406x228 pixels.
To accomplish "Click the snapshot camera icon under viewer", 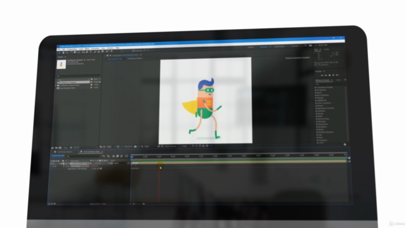I will coord(135,146).
